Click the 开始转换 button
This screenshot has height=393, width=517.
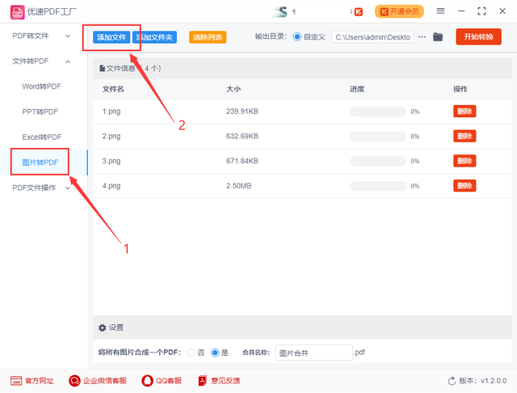[479, 36]
